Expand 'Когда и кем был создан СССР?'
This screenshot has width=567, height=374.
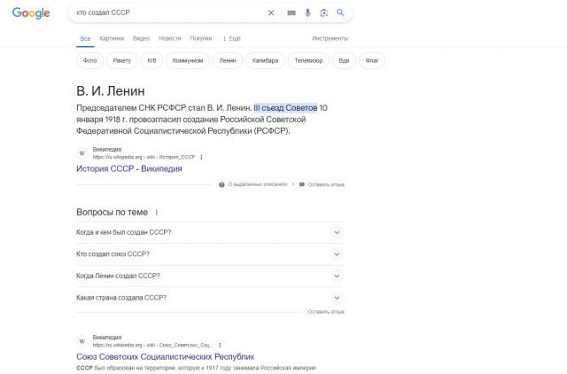[210, 232]
